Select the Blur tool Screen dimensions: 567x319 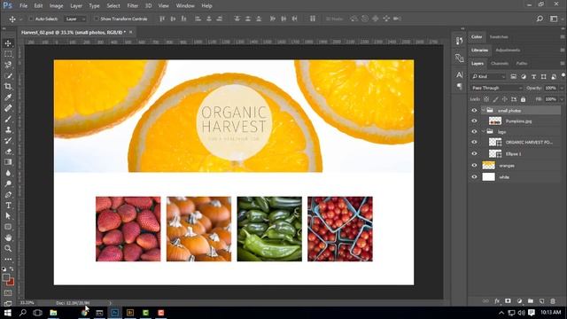tap(8, 173)
